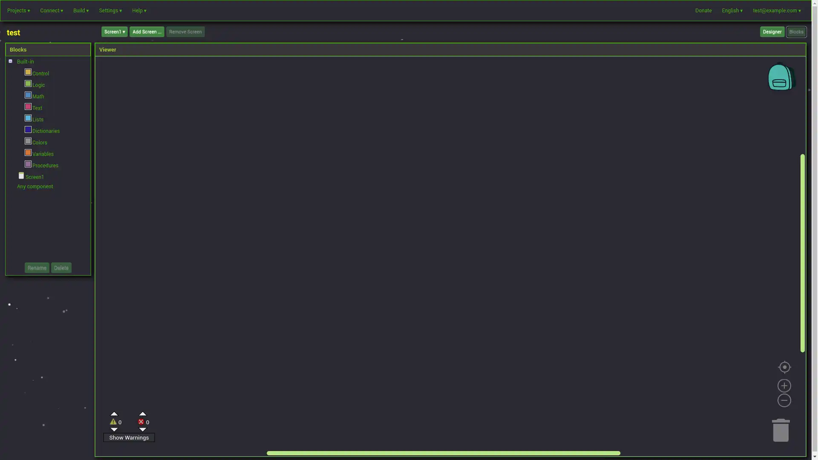Select the Procedures blocks category
This screenshot has width=818, height=460.
[45, 165]
